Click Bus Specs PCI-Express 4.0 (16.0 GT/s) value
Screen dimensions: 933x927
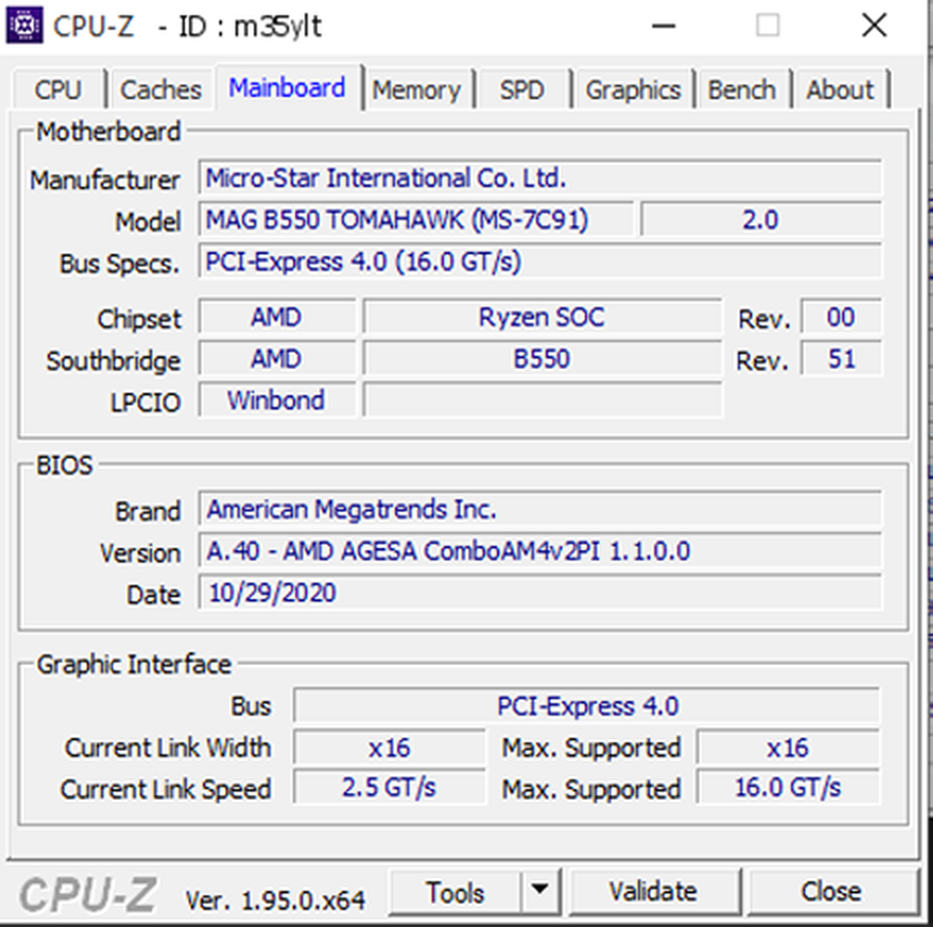[540, 261]
